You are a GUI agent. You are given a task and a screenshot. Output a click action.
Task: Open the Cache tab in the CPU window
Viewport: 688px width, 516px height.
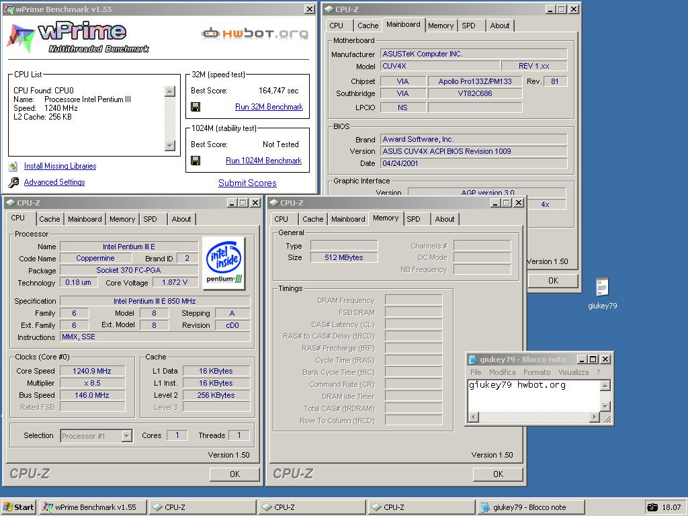pos(50,219)
